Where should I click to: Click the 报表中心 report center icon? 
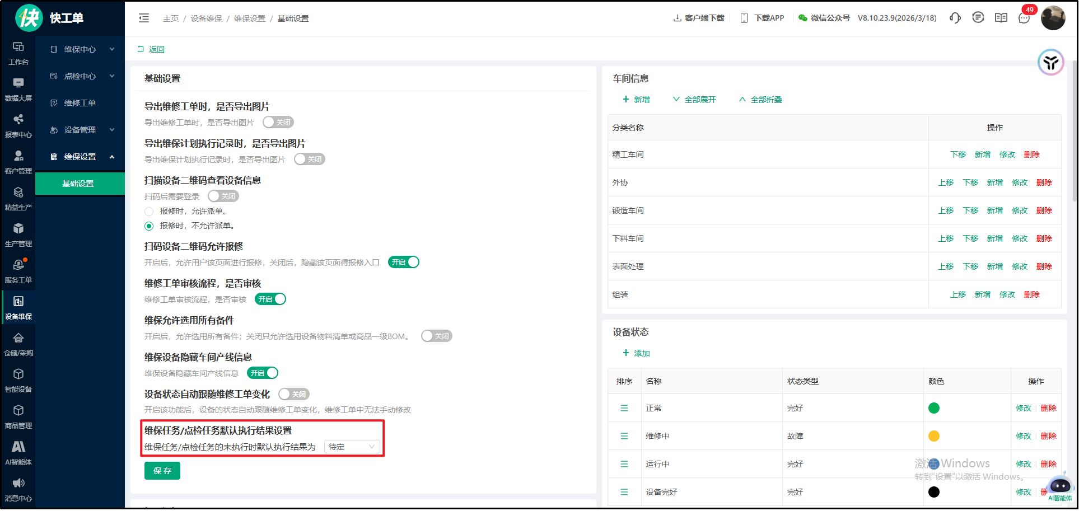tap(18, 125)
